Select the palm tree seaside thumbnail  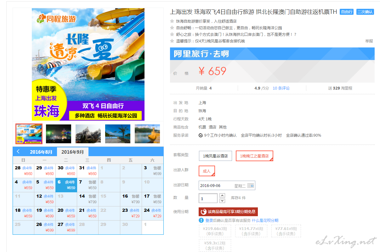[x=118, y=134]
